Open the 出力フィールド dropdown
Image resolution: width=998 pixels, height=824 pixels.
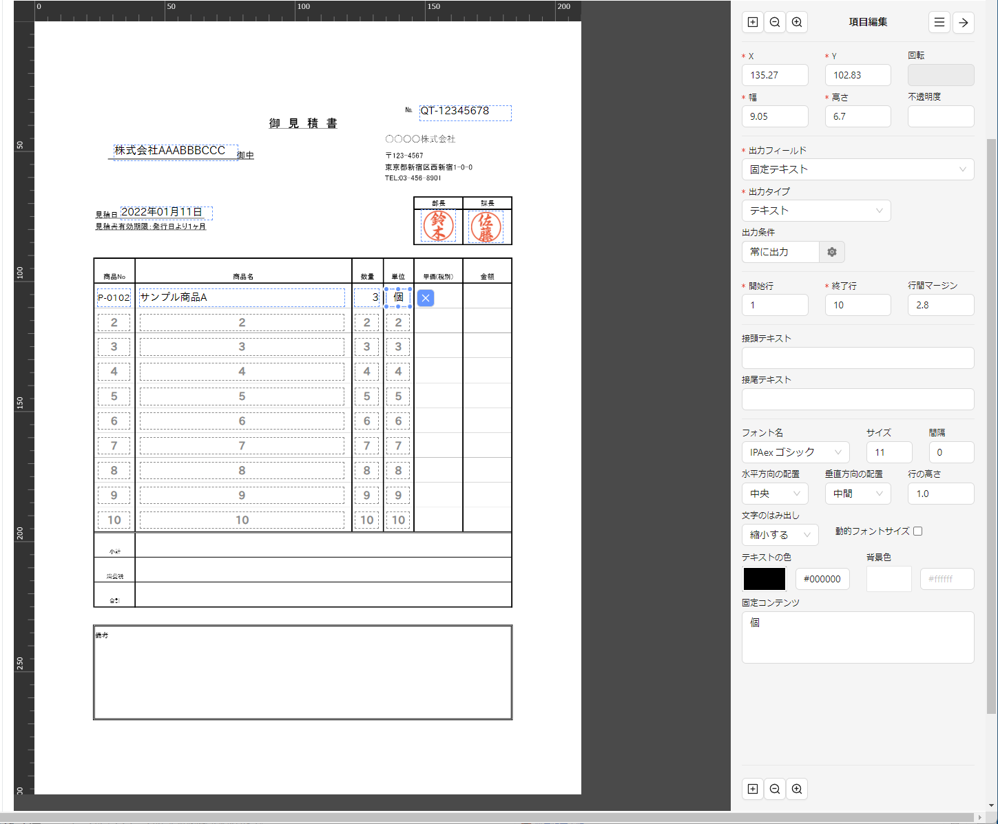(857, 169)
